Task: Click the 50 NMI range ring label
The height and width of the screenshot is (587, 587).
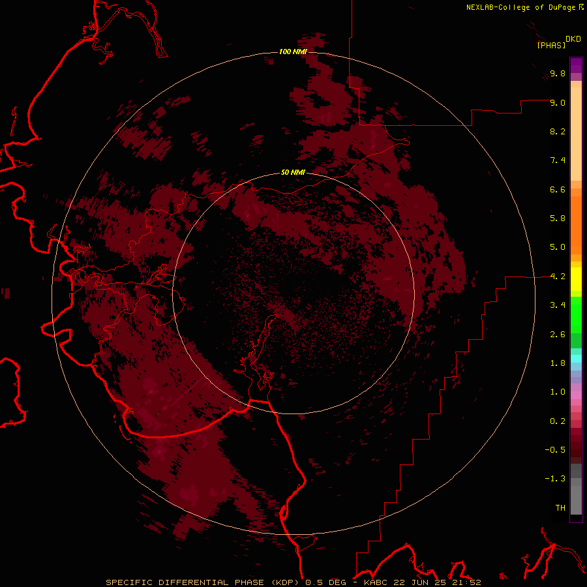Action: (x=293, y=172)
